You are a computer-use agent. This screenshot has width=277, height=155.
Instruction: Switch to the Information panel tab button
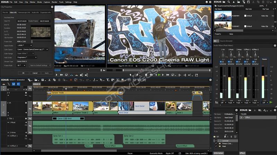click(x=218, y=153)
